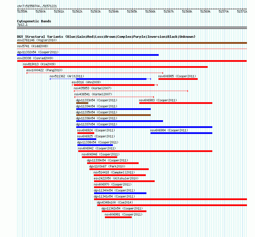Click dgv11336n54 (Cooper2011) label
The width and height of the screenshot is (255, 237).
(x=97, y=118)
